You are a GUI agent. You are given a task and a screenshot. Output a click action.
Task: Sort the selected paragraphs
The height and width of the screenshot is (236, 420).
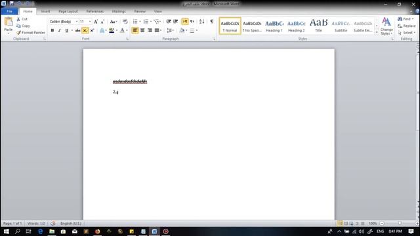pos(201,22)
